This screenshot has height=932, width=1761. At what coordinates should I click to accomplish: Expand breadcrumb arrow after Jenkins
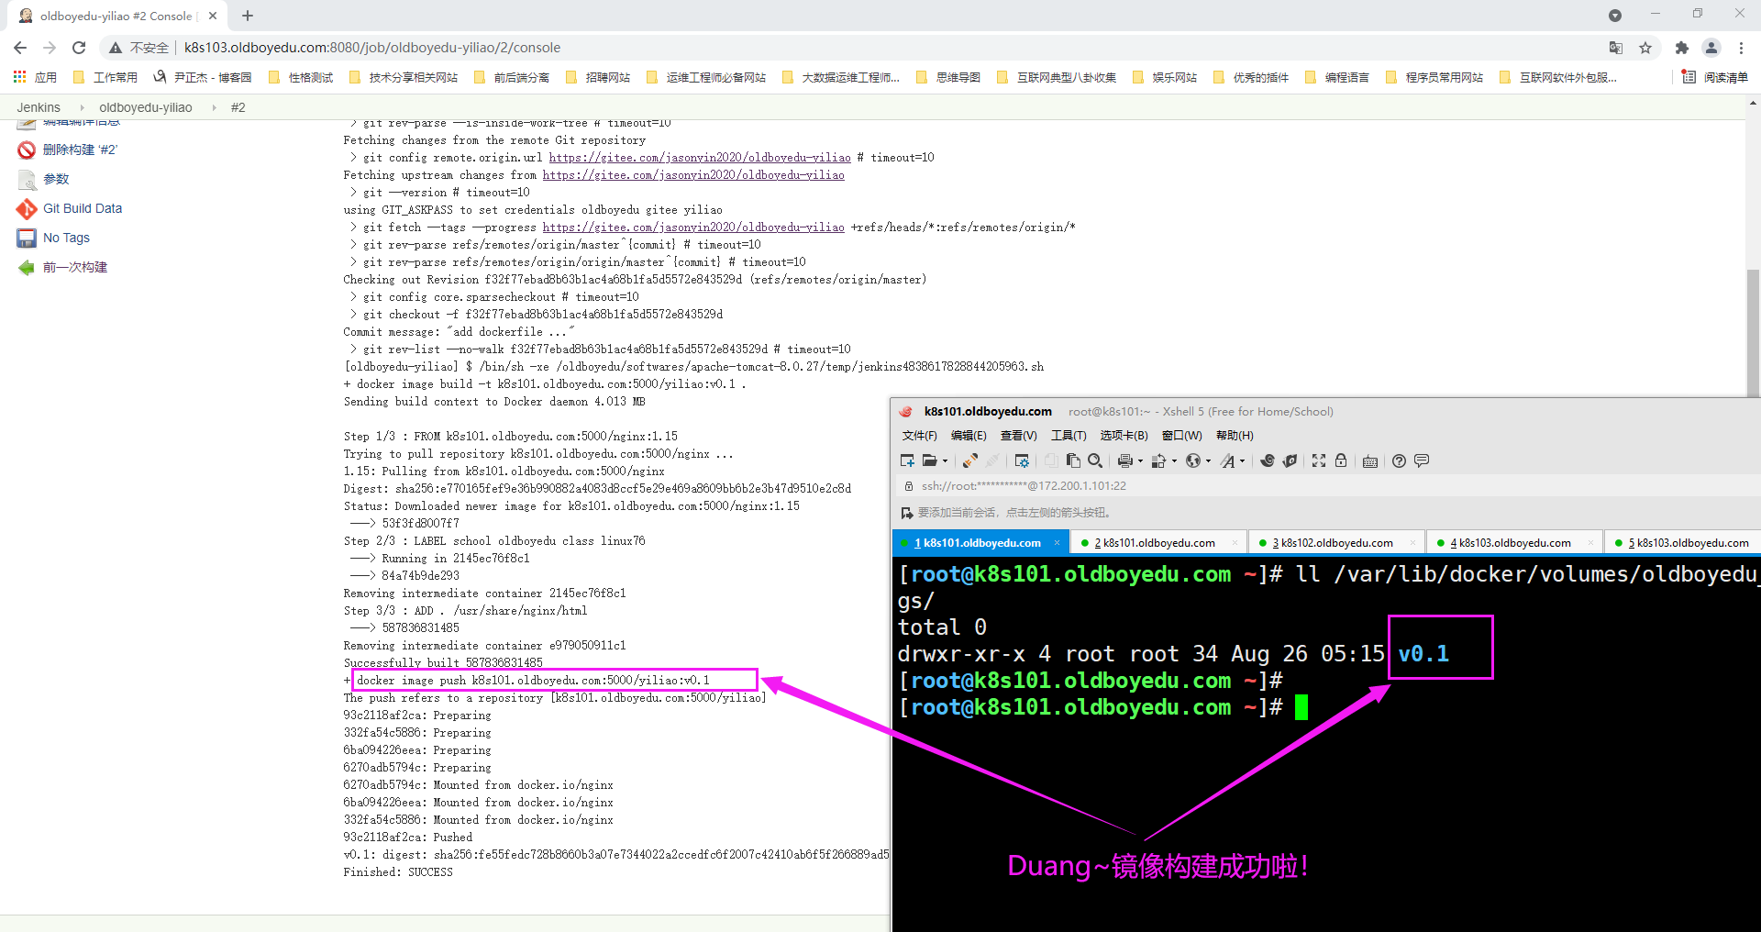click(82, 108)
